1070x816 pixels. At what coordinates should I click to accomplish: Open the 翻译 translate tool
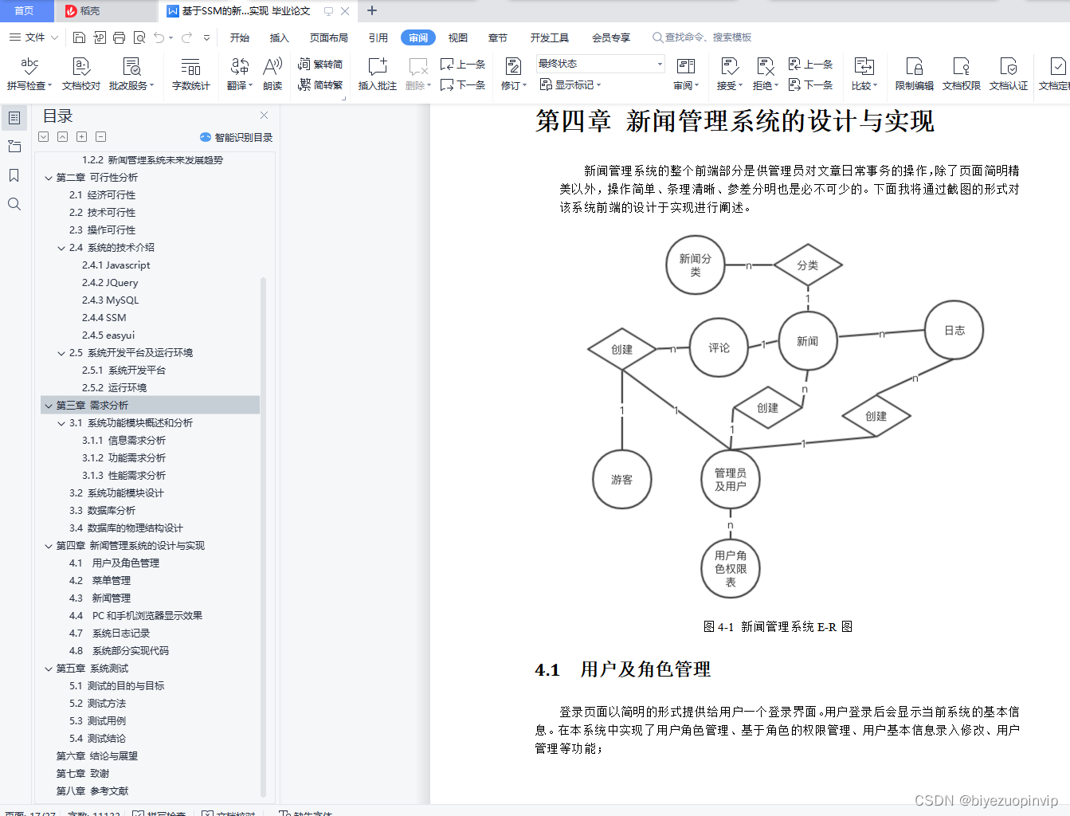tap(238, 72)
